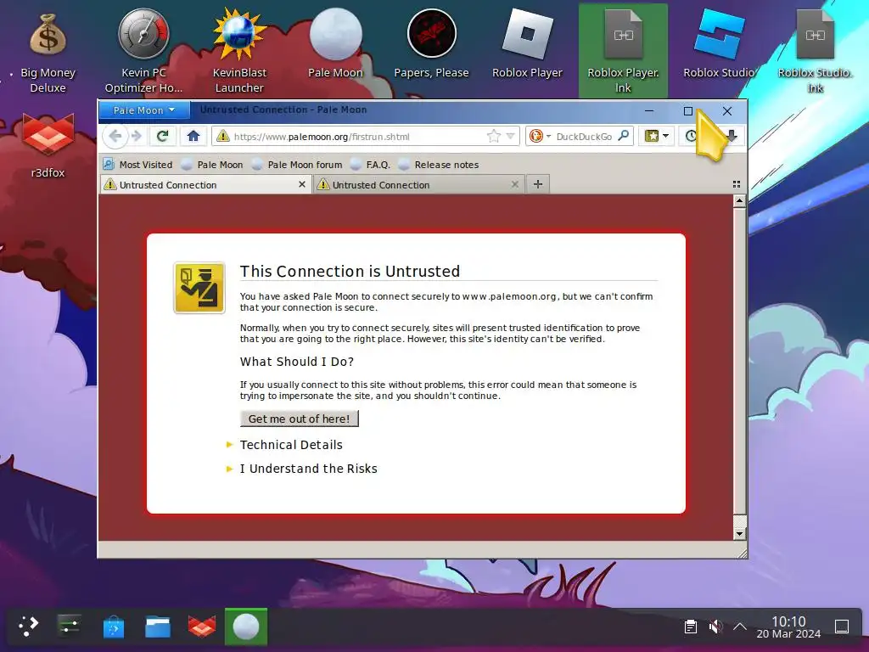Close the second Untrusted Connection tab
Viewport: 869px width, 652px height.
point(515,184)
